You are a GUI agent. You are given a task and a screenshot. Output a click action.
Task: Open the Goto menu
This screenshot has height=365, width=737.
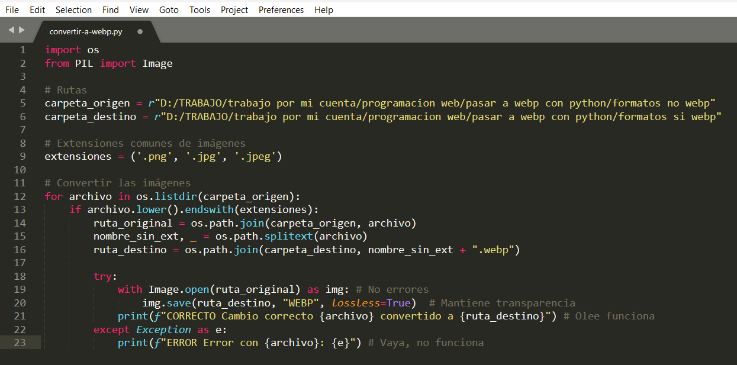[169, 9]
